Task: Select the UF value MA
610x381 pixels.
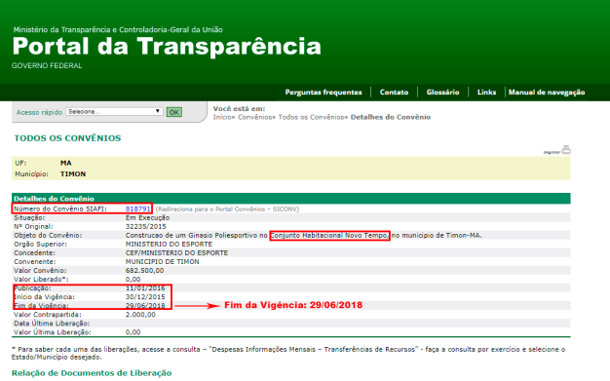Action: (65, 163)
